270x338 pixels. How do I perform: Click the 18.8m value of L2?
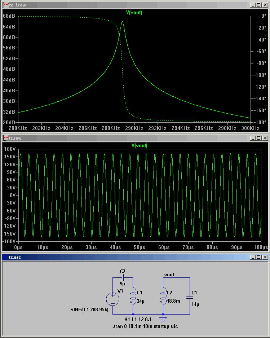click(173, 301)
